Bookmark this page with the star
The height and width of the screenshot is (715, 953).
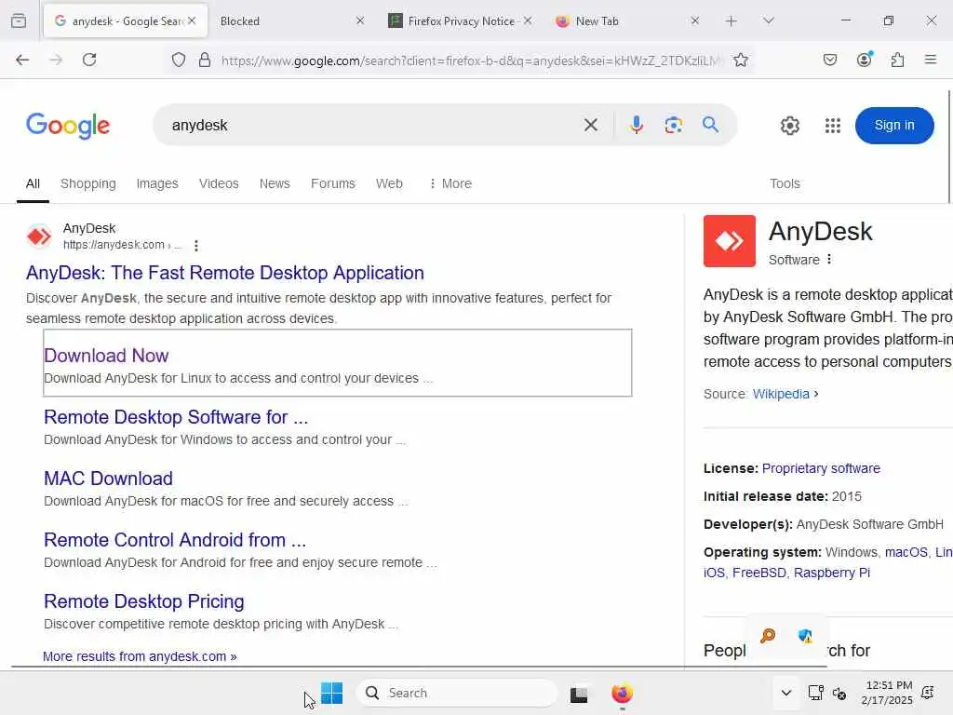pos(740,60)
